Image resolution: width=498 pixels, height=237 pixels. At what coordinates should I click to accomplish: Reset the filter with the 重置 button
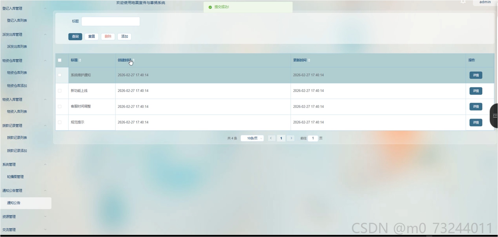coord(92,36)
